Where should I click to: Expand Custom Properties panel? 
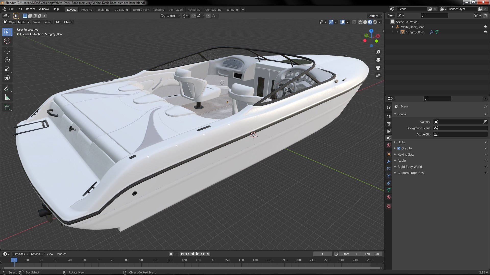pyautogui.click(x=410, y=173)
